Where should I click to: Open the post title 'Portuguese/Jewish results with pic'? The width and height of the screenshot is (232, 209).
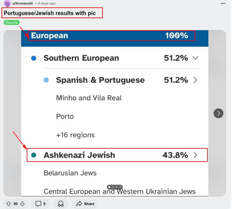50,13
